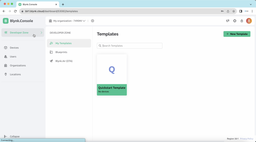This screenshot has width=256, height=142.
Task: Open the Privacy Policy link
Action: (246, 139)
